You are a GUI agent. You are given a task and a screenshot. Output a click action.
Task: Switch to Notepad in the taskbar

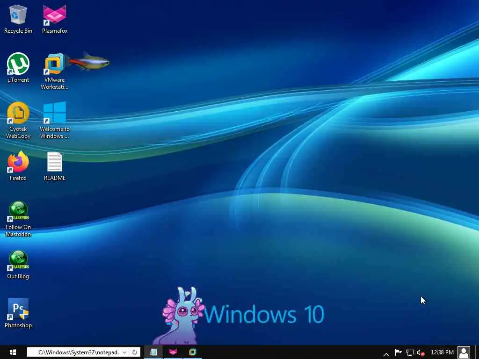point(153,352)
